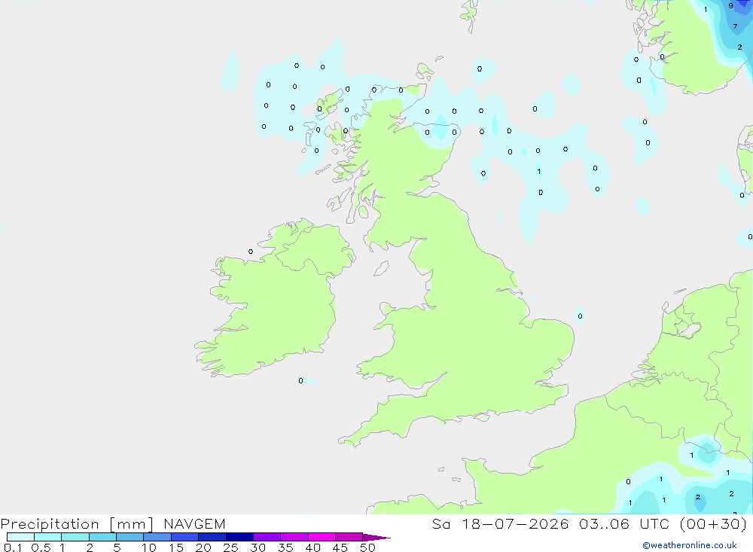Click the 'Precipitation [mm]' title text
Image resolution: width=753 pixels, height=552 pixels.
pos(77,524)
